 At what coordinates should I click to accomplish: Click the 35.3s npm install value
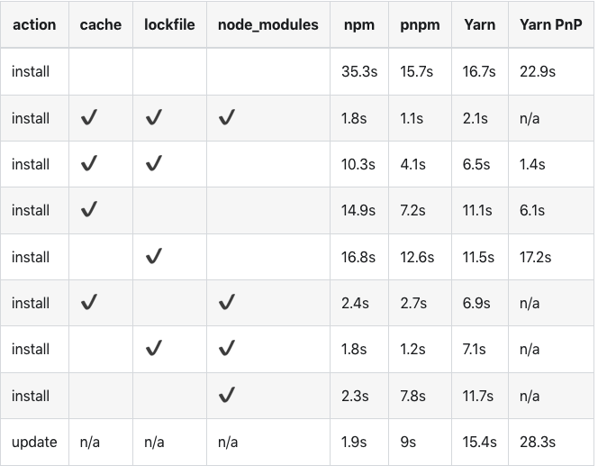[x=359, y=71]
